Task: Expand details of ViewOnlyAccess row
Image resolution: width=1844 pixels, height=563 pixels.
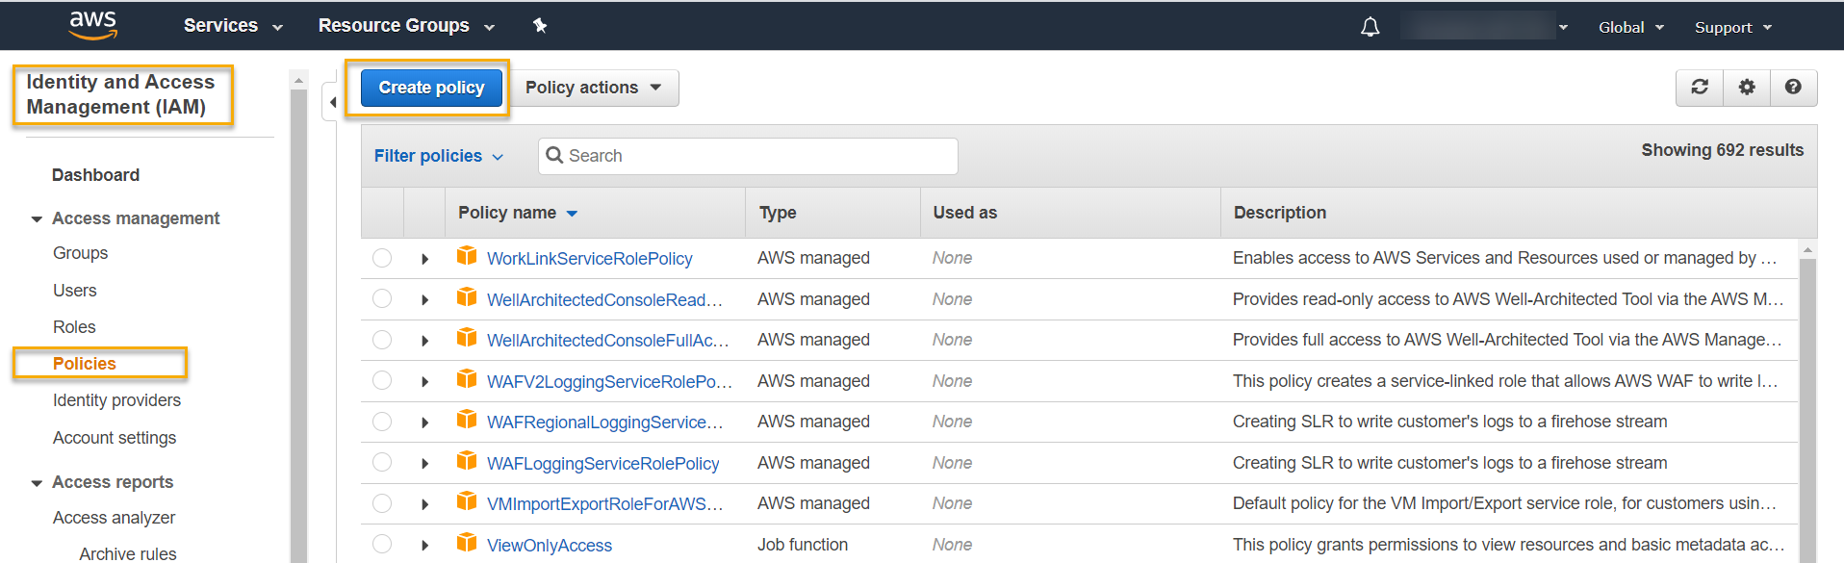Action: click(424, 546)
